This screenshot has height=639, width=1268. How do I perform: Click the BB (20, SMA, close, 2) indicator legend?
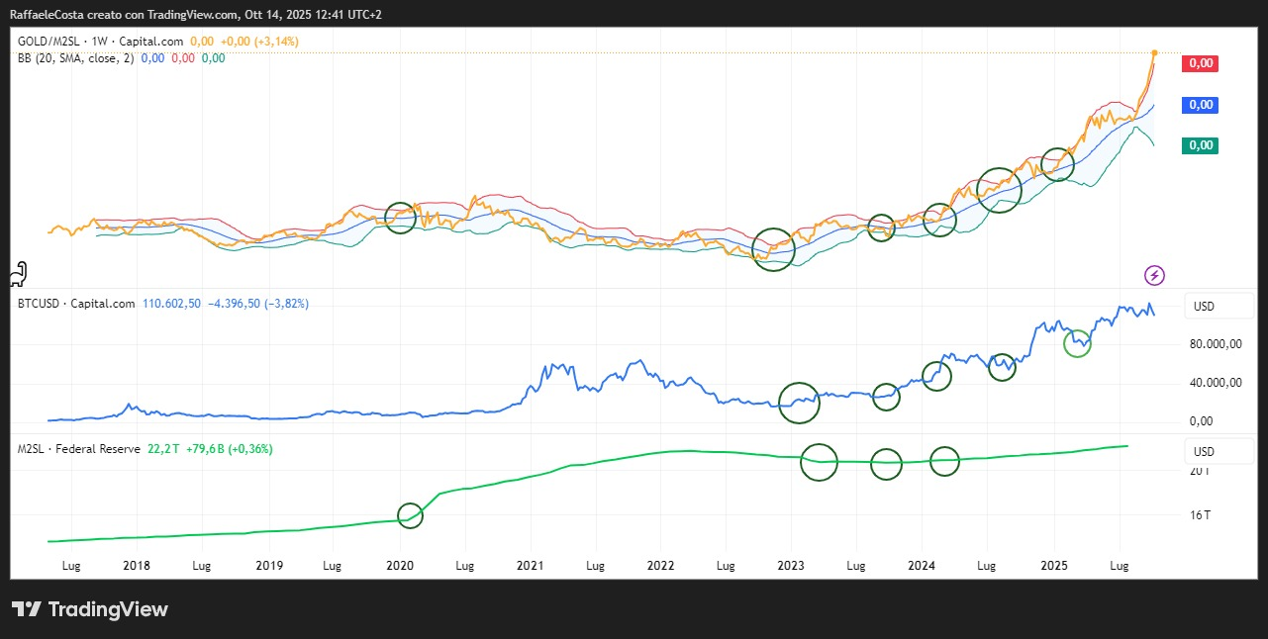coord(76,58)
